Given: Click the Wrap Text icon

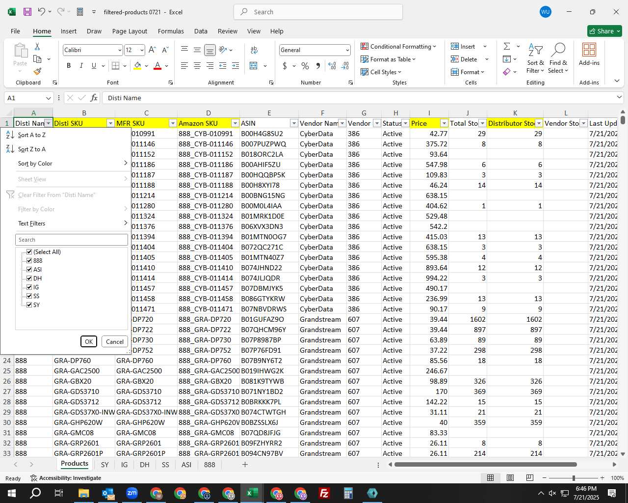Looking at the screenshot, I should point(254,50).
